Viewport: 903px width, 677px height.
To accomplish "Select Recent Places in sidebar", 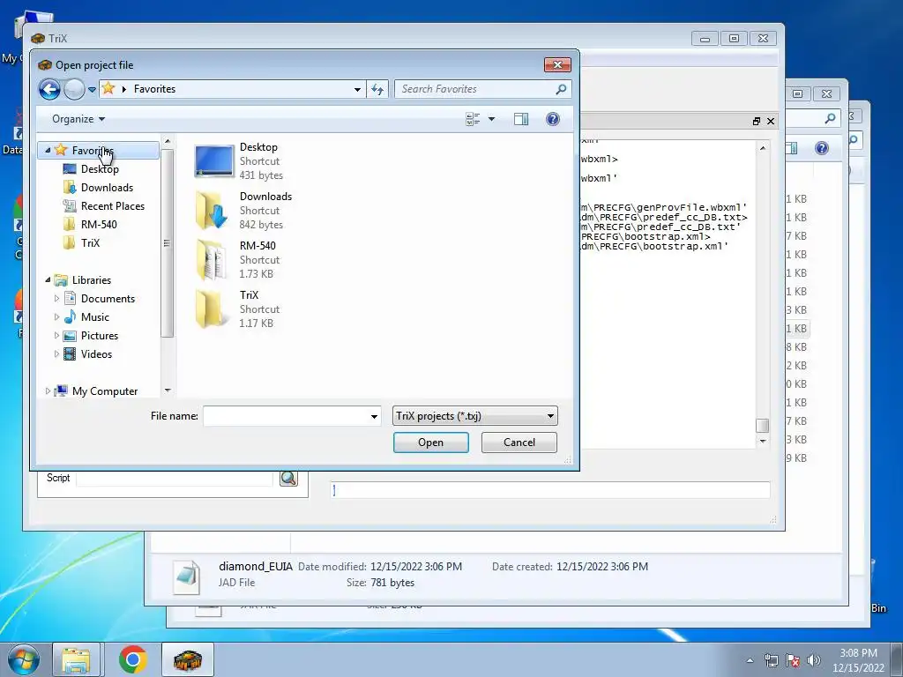I will click(x=113, y=206).
